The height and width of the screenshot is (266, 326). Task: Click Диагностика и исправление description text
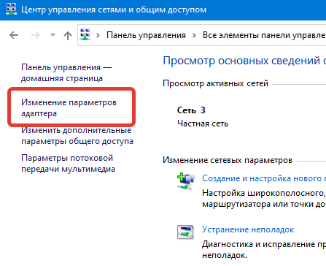pos(264,250)
